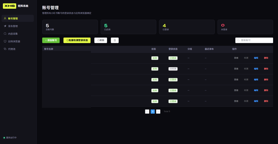Screen dimensions: 278x144
Task: Click the 账号名称 column header
Action: point(49,49)
